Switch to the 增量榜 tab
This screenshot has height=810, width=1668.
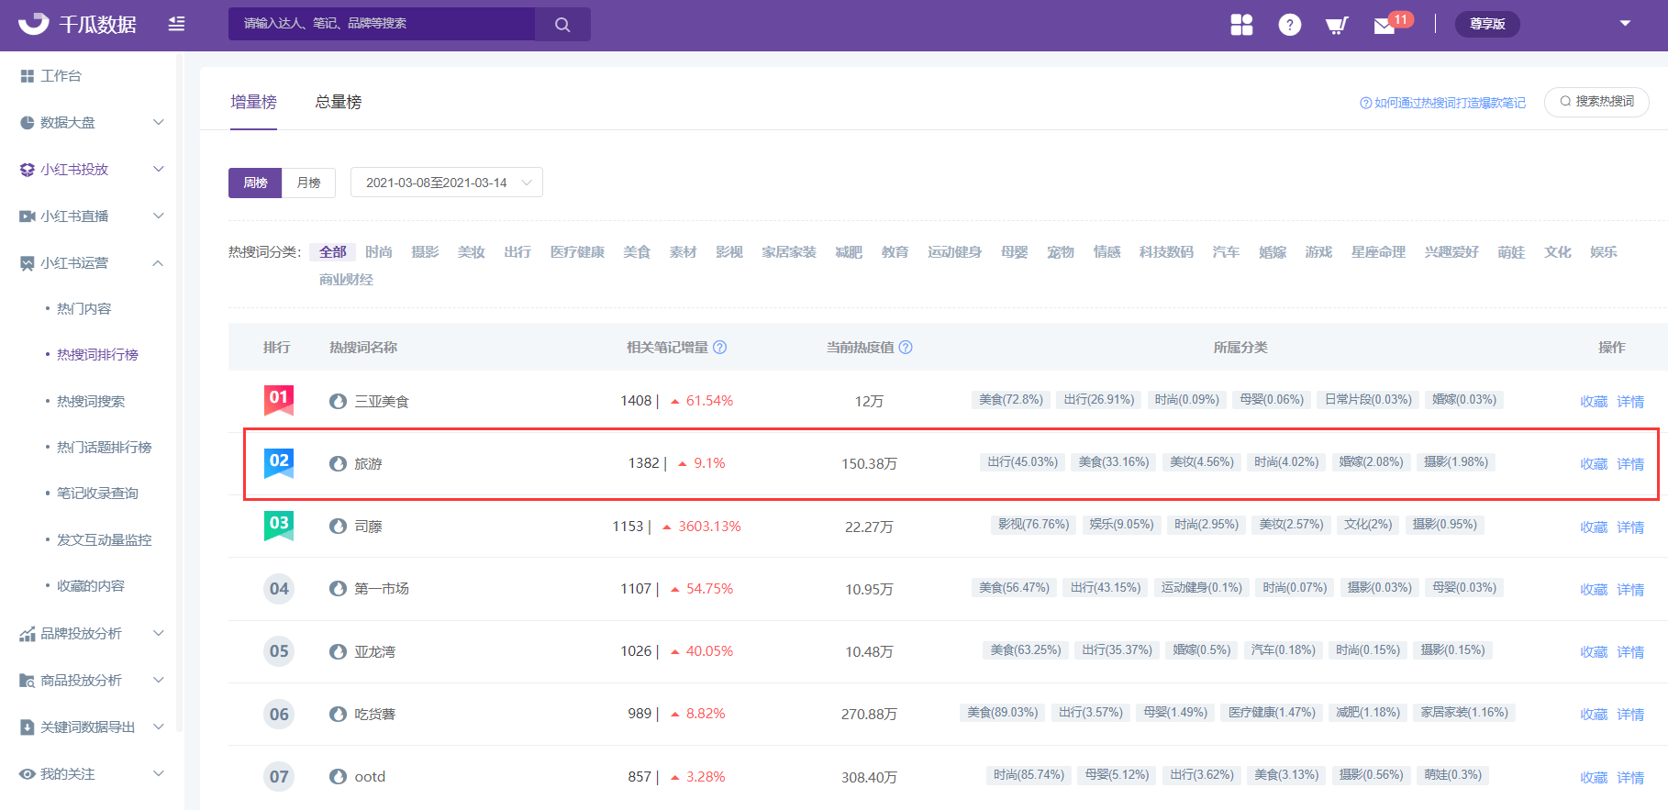click(253, 102)
